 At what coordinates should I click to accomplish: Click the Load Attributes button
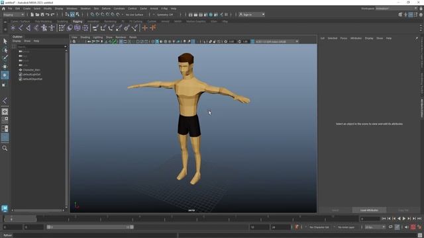pyautogui.click(x=369, y=210)
